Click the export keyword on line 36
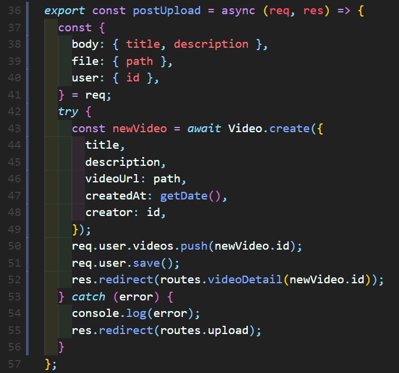The height and width of the screenshot is (373, 399). (x=64, y=11)
